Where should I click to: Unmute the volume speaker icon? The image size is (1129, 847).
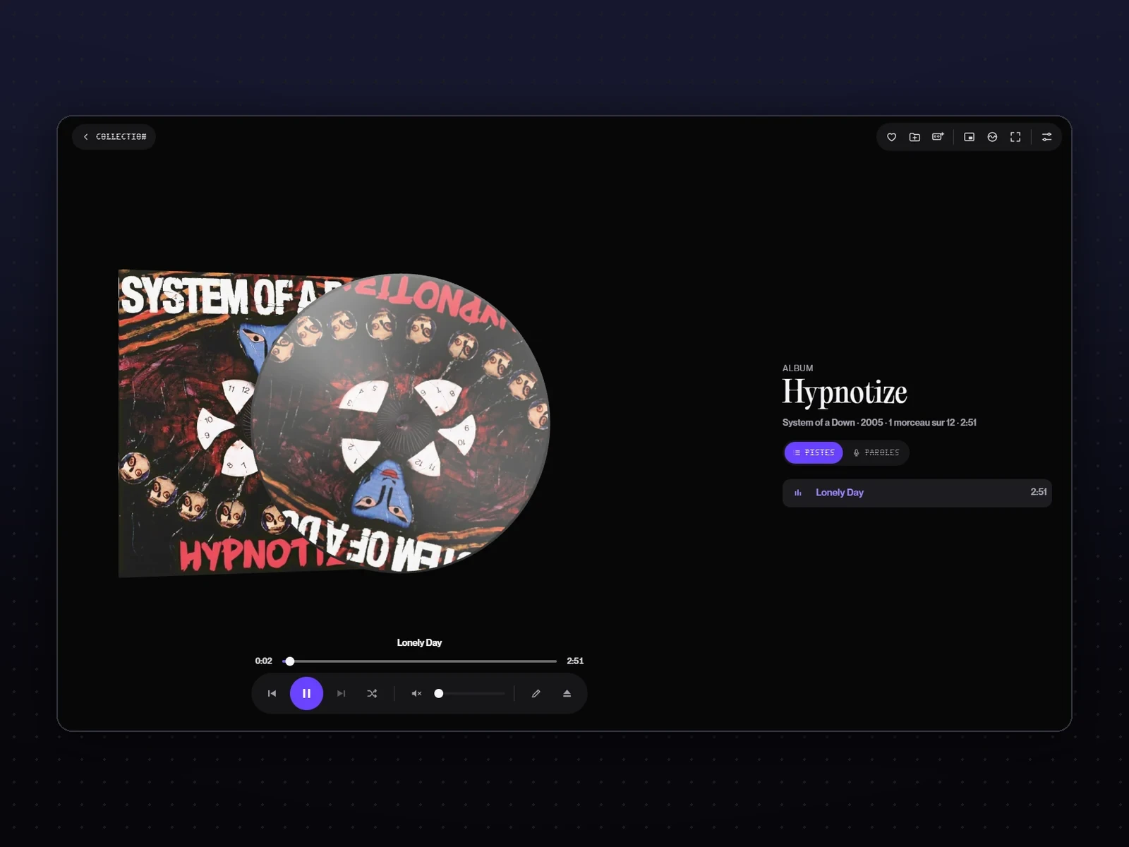point(416,694)
